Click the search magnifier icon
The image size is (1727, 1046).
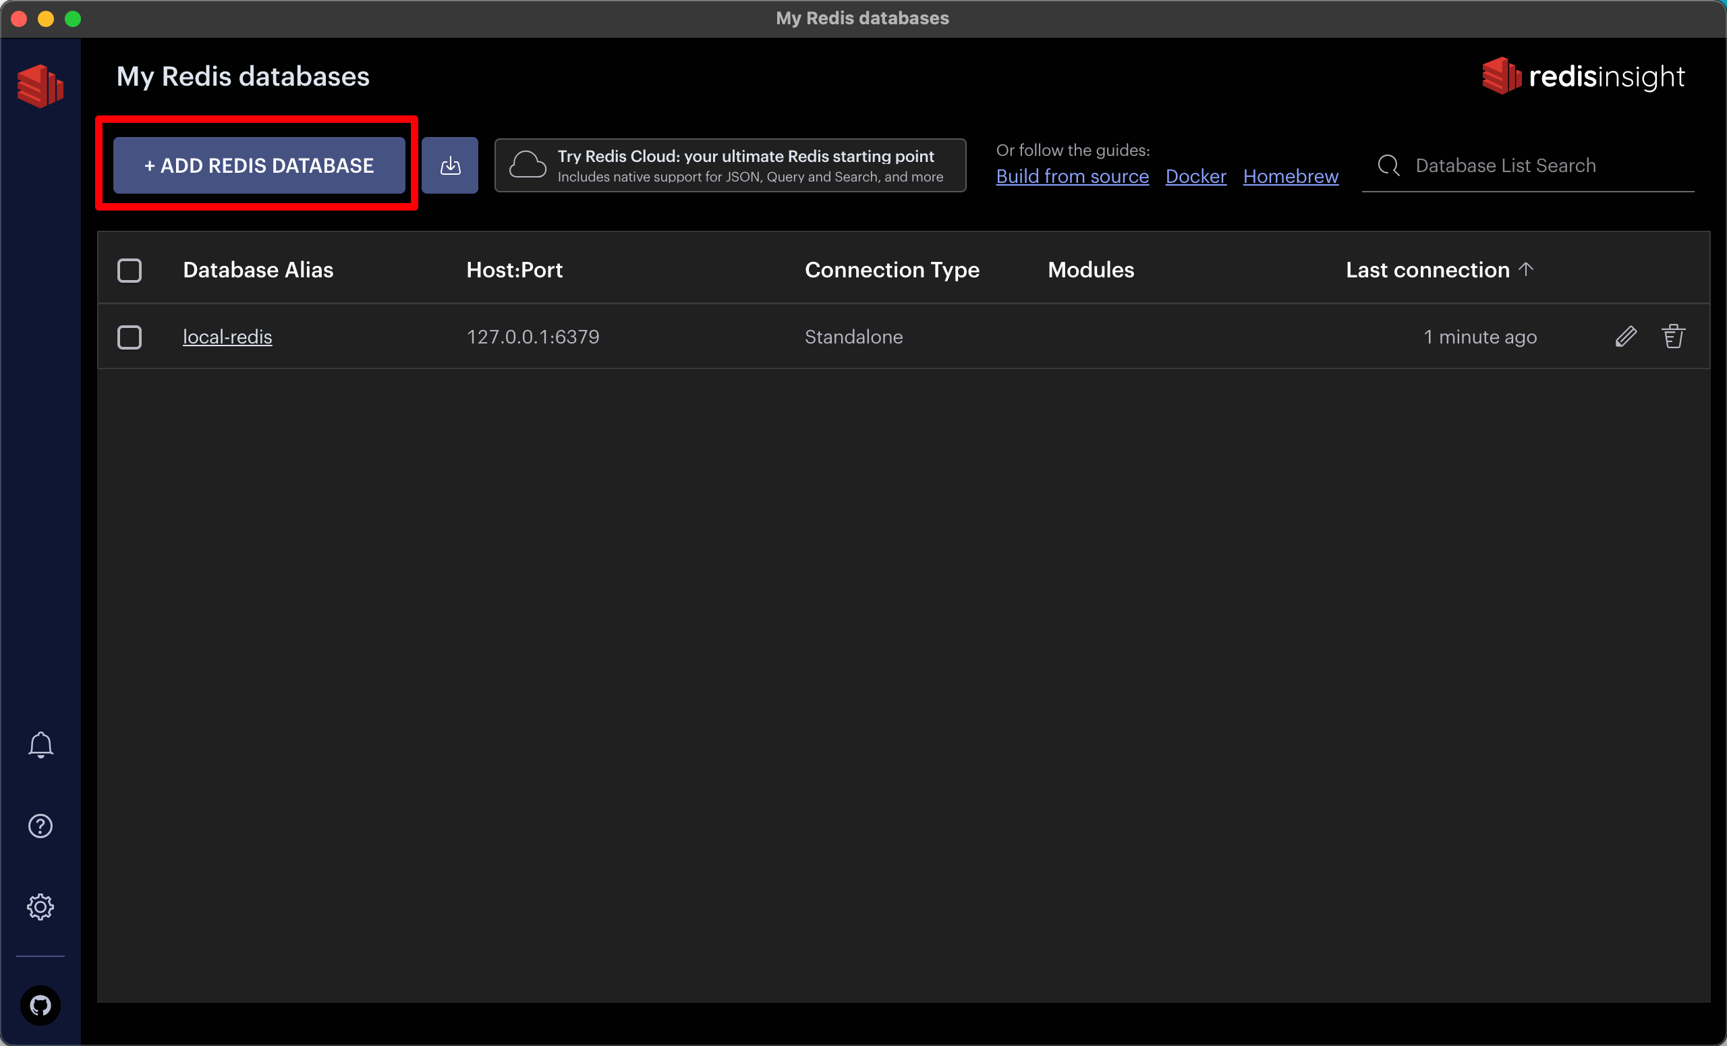(x=1388, y=165)
